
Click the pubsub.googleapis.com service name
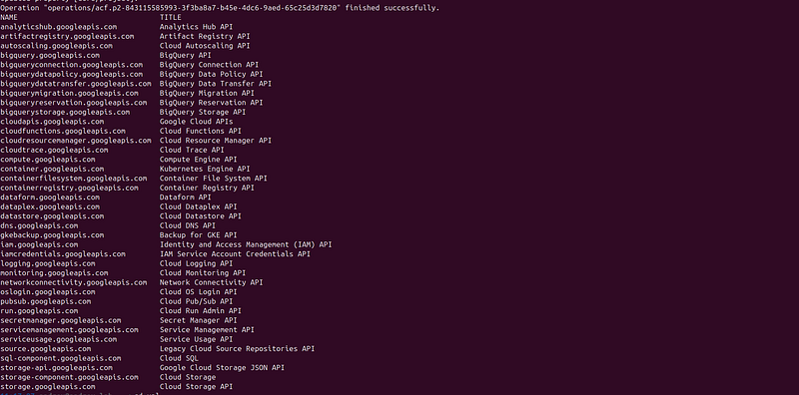(45, 301)
